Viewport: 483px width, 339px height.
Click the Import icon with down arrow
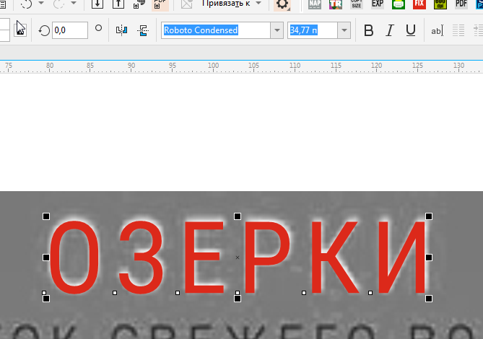click(97, 4)
